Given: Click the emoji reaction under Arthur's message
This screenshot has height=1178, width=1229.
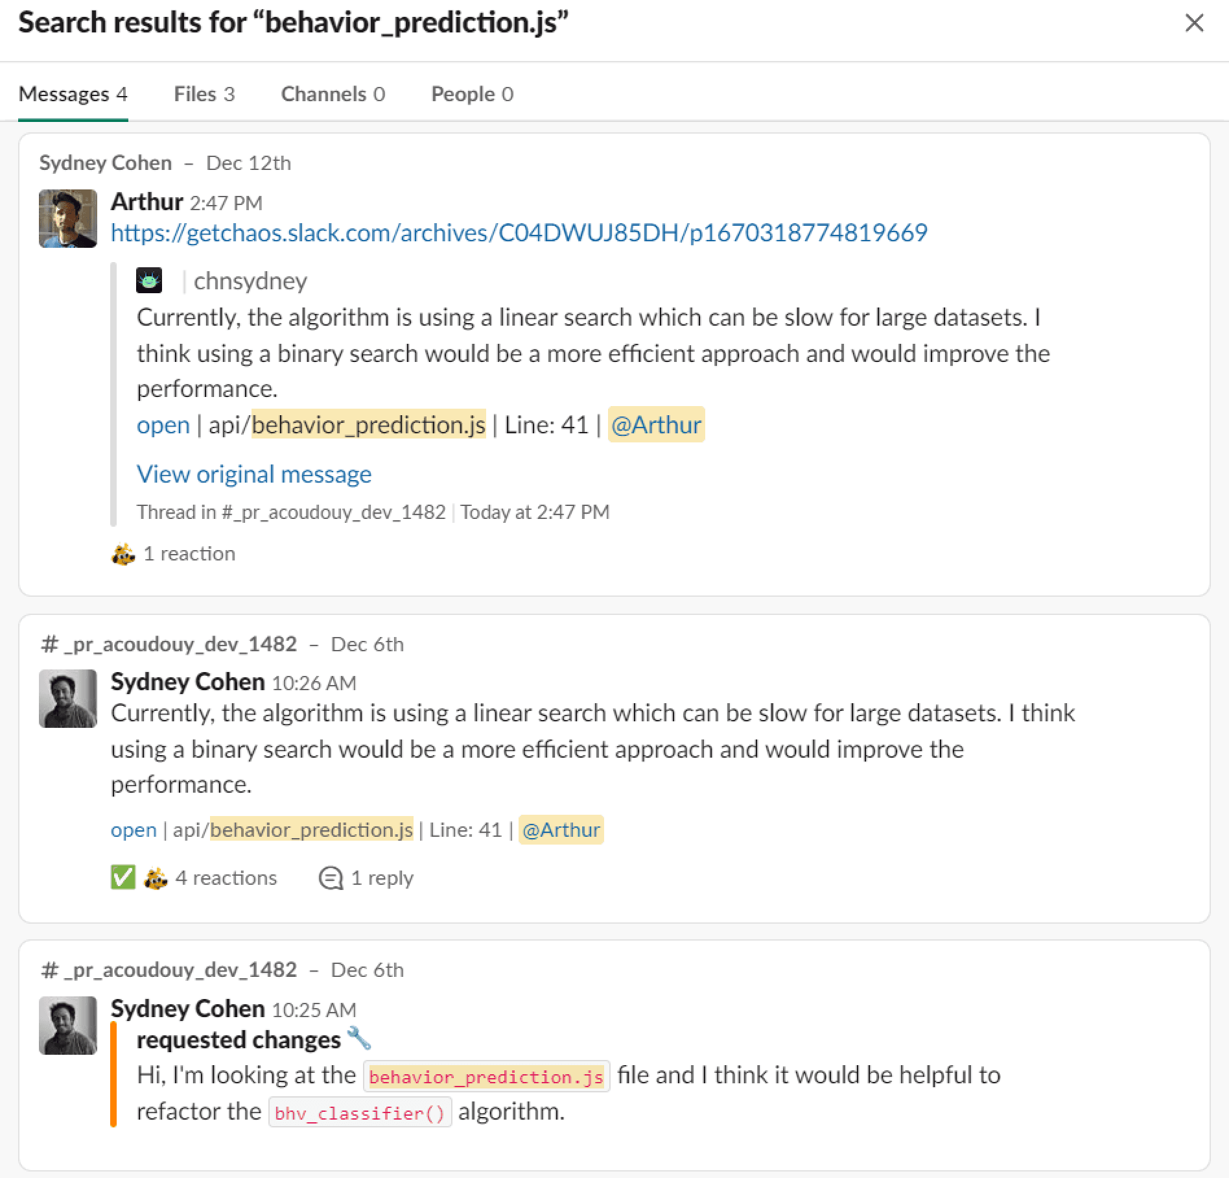Looking at the screenshot, I should (x=123, y=554).
